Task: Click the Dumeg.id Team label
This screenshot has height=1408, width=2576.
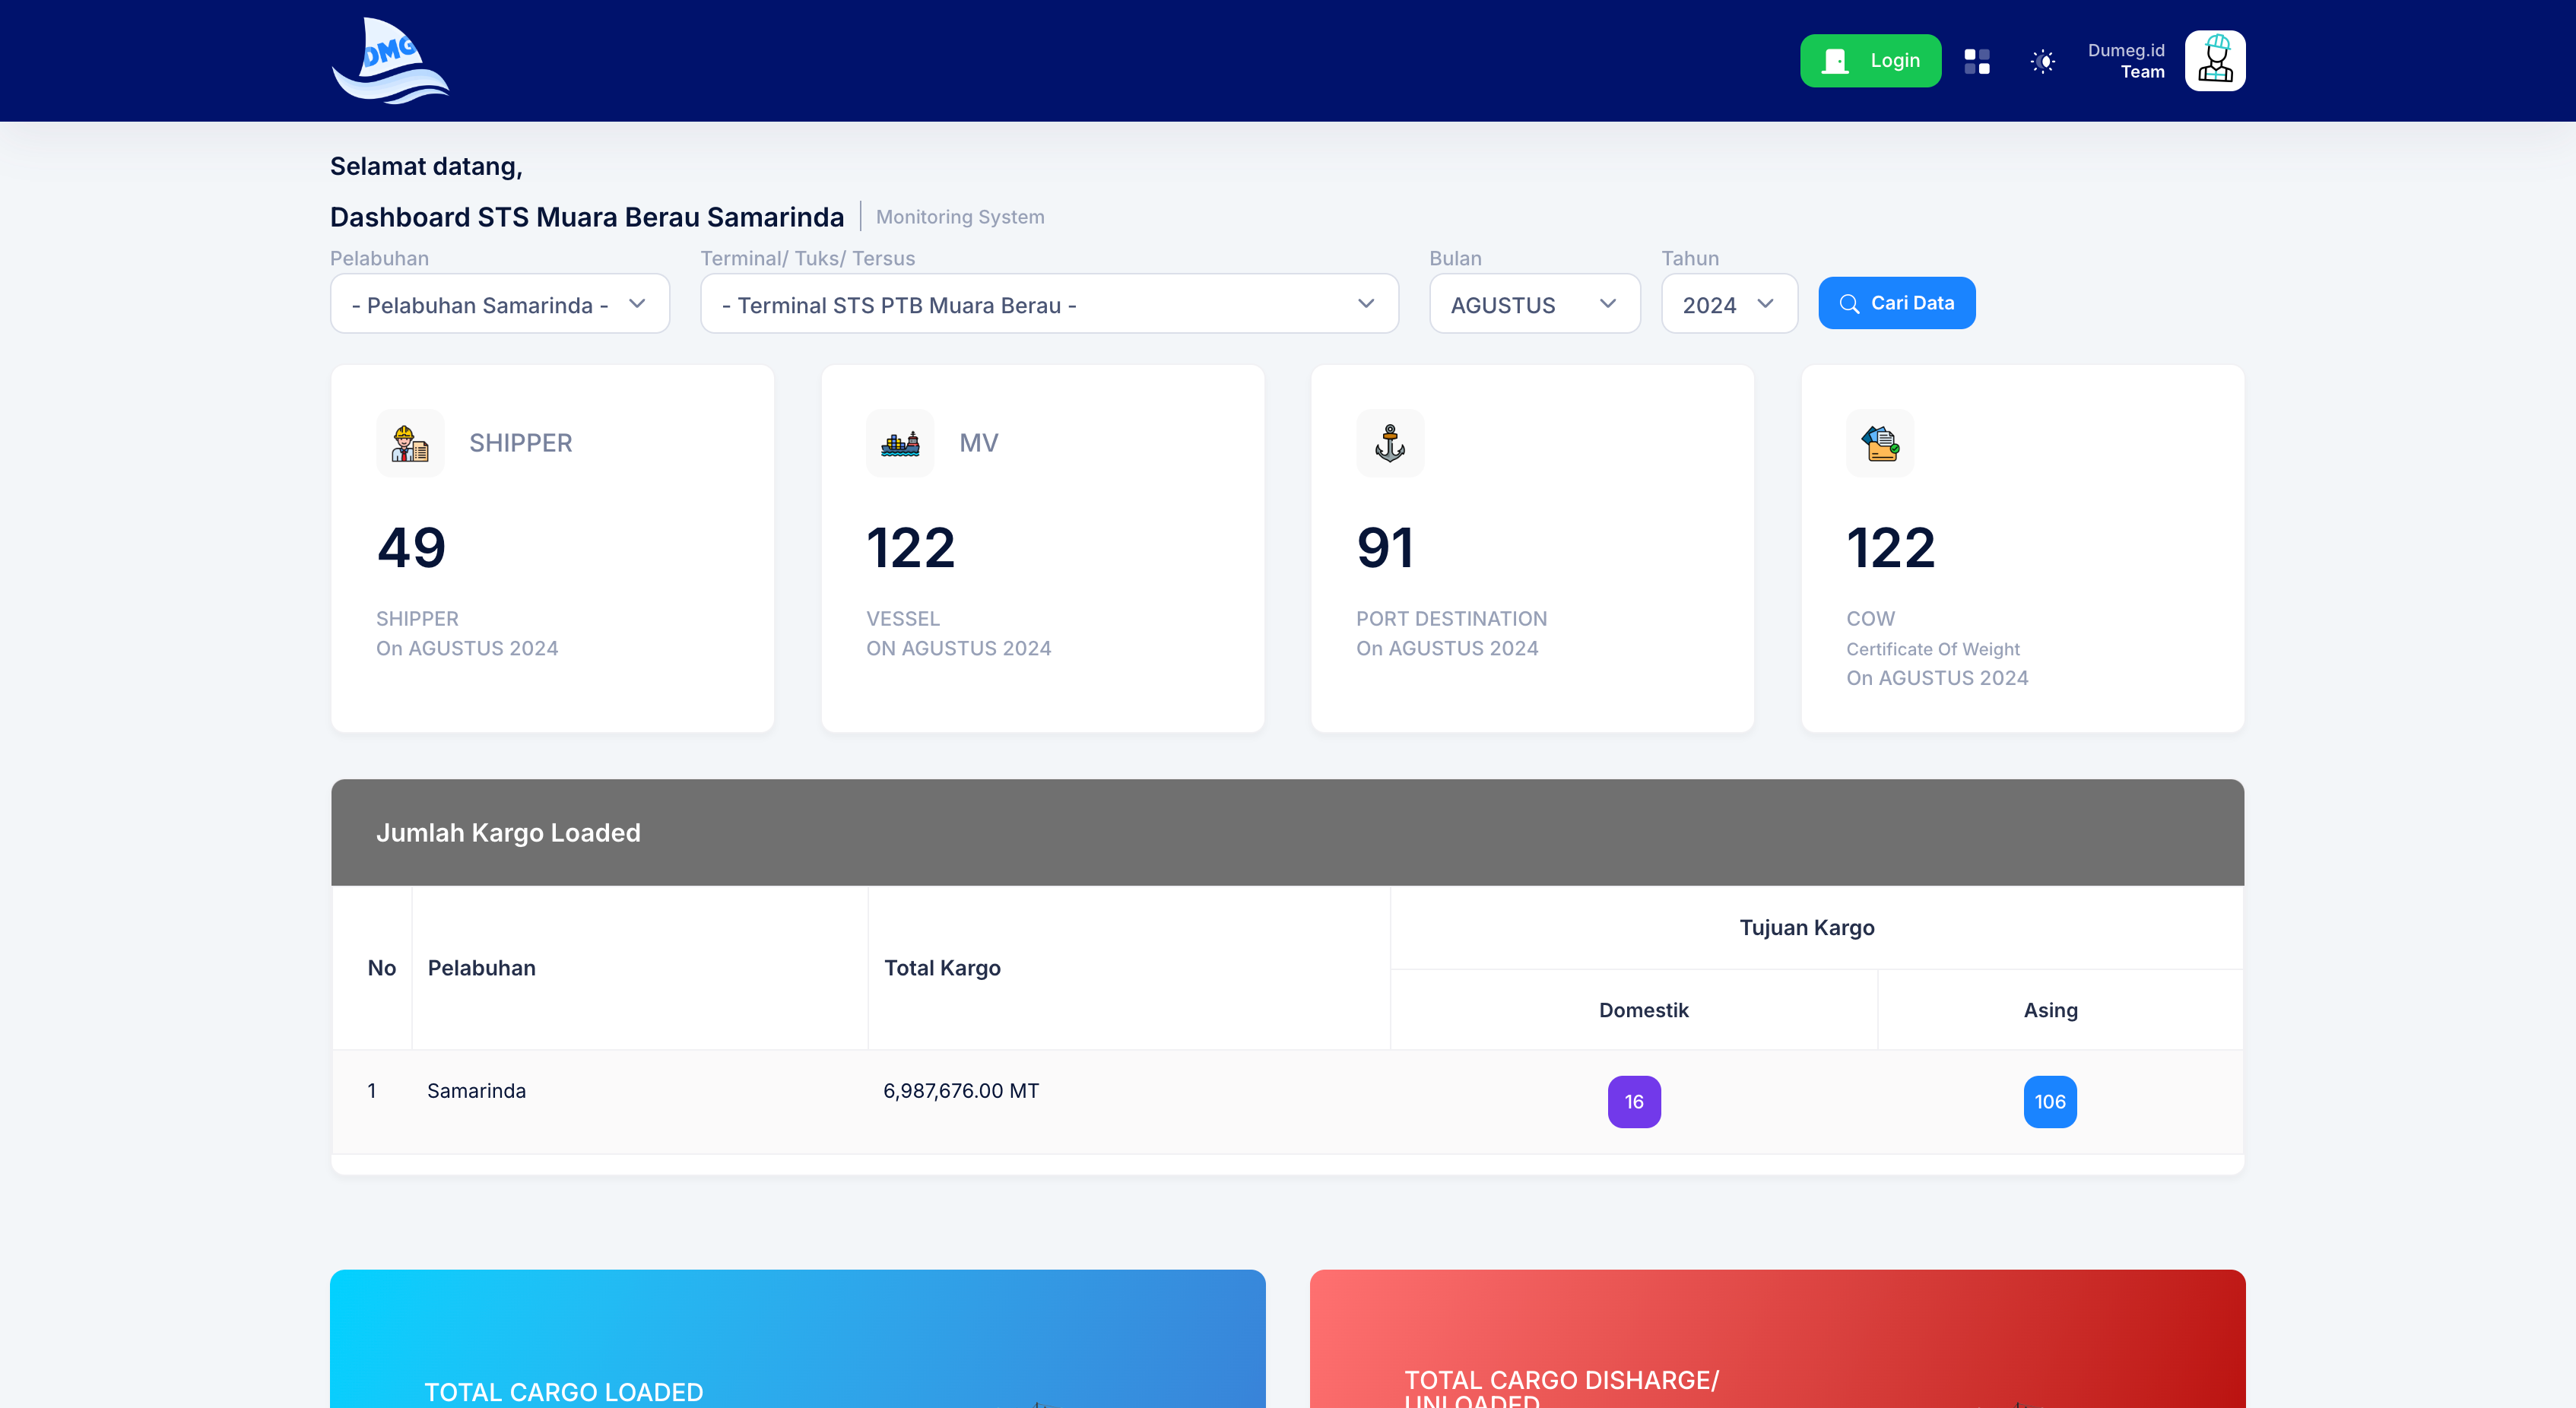Action: [x=2126, y=61]
